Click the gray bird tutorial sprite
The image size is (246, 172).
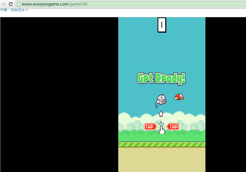161,100
